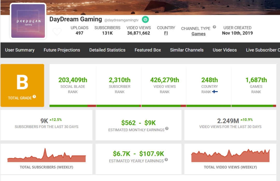Click the Social Blade rank progress bar

[73, 106]
